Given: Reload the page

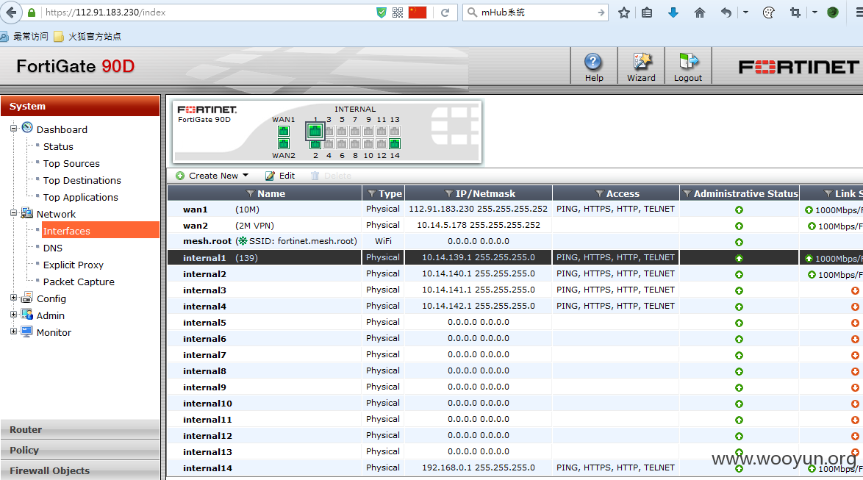Looking at the screenshot, I should (x=445, y=12).
